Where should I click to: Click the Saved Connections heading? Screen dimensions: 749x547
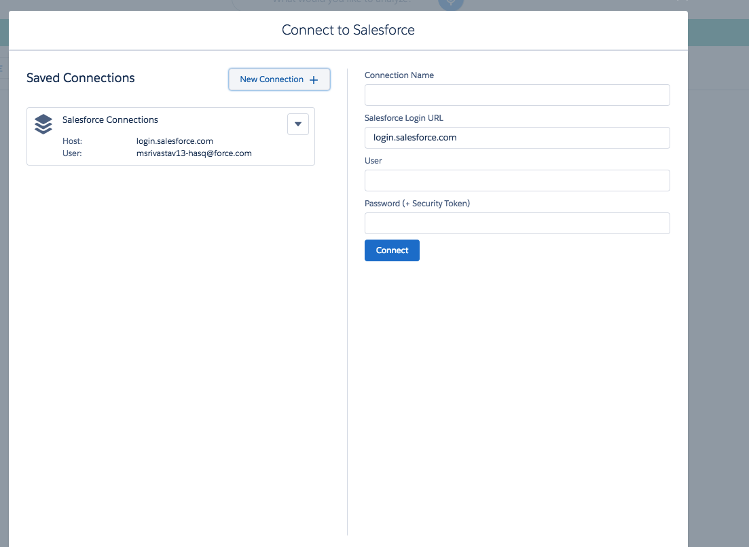[81, 78]
